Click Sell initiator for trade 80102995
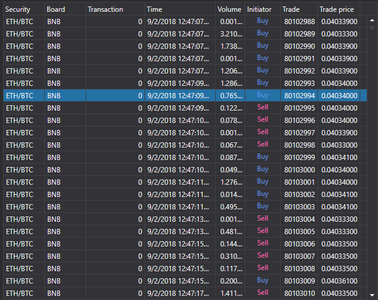The width and height of the screenshot is (378, 300). click(x=262, y=107)
